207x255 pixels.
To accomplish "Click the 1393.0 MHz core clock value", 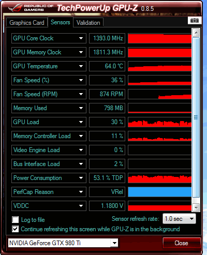I will click(x=107, y=38).
